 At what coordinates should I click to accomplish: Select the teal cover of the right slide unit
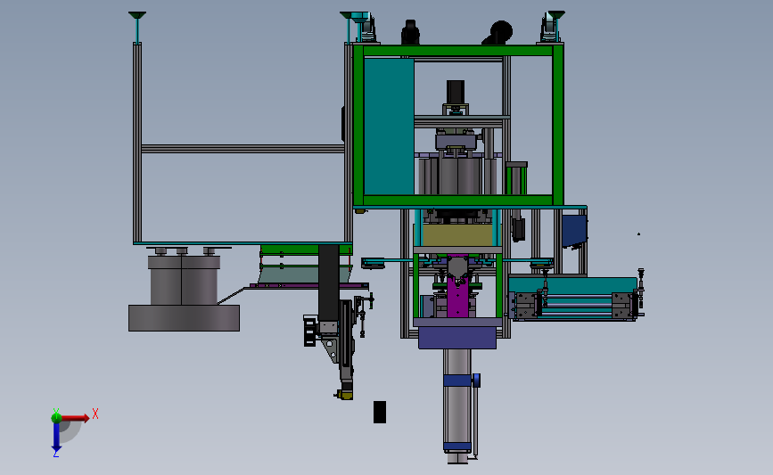(x=572, y=285)
